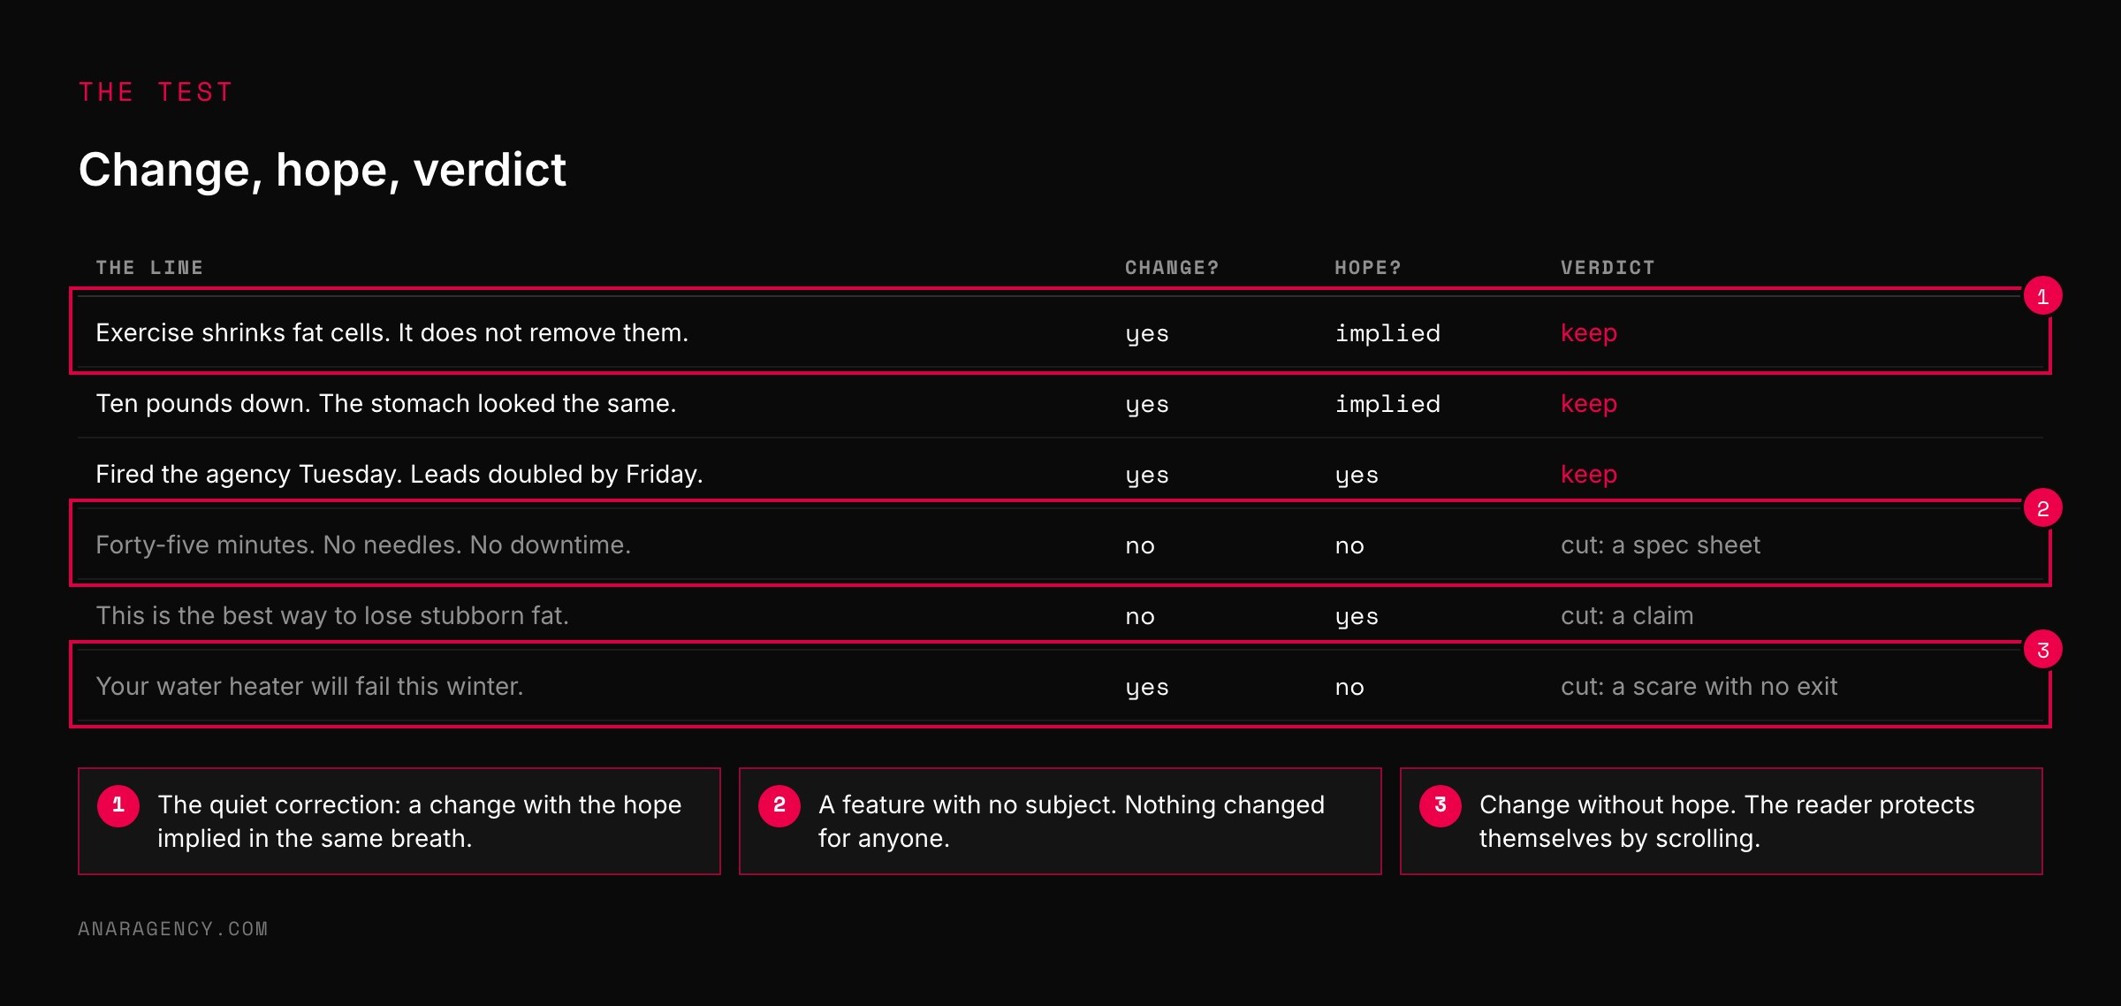
Task: Click the CHANGE? column header
Action: pos(1172,268)
